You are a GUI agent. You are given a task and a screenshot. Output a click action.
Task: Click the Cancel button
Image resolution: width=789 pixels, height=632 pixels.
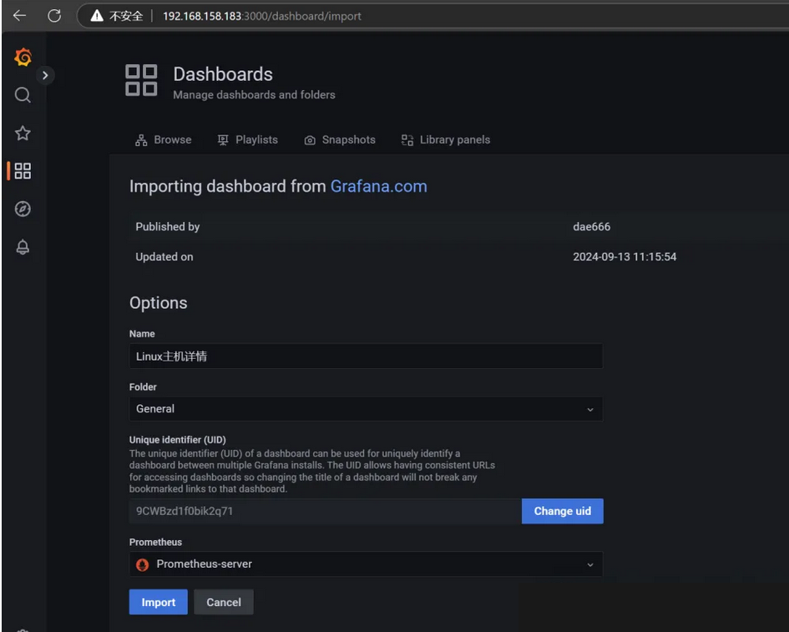224,602
